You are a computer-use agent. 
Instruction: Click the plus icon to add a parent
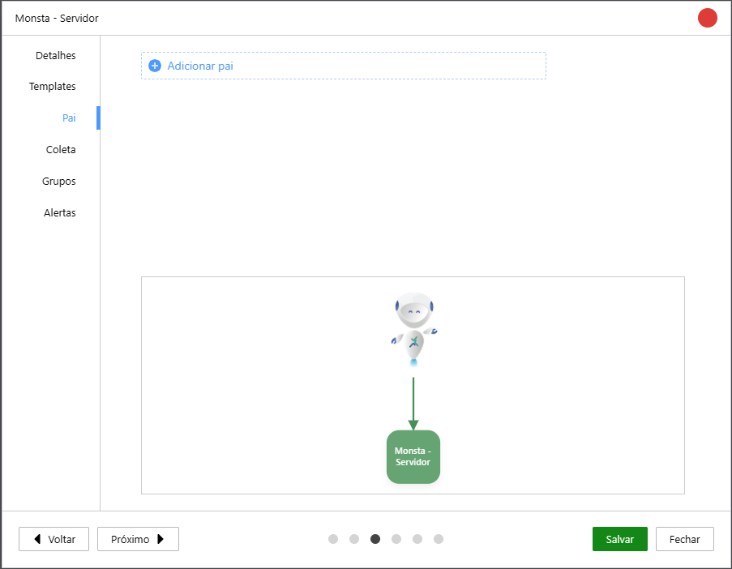pos(155,66)
